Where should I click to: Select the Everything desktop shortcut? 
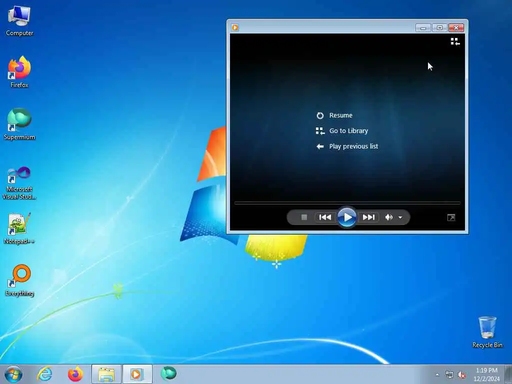coord(19,280)
